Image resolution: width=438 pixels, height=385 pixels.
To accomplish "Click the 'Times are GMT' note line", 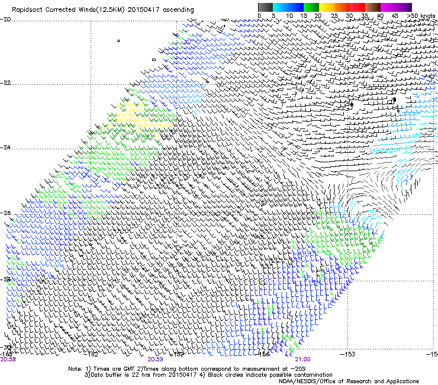I will point(186,369).
